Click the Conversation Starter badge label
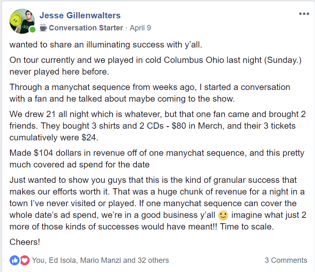315x272 pixels. (x=86, y=28)
